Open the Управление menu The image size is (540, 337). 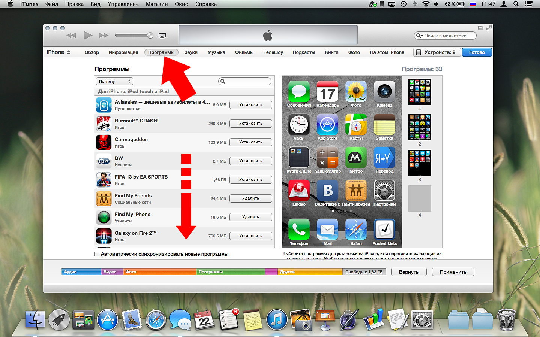point(123,4)
